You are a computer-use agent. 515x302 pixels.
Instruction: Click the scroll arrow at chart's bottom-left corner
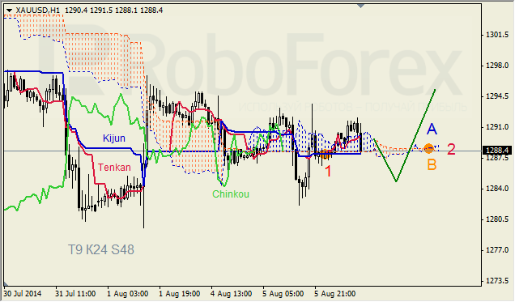[6, 284]
